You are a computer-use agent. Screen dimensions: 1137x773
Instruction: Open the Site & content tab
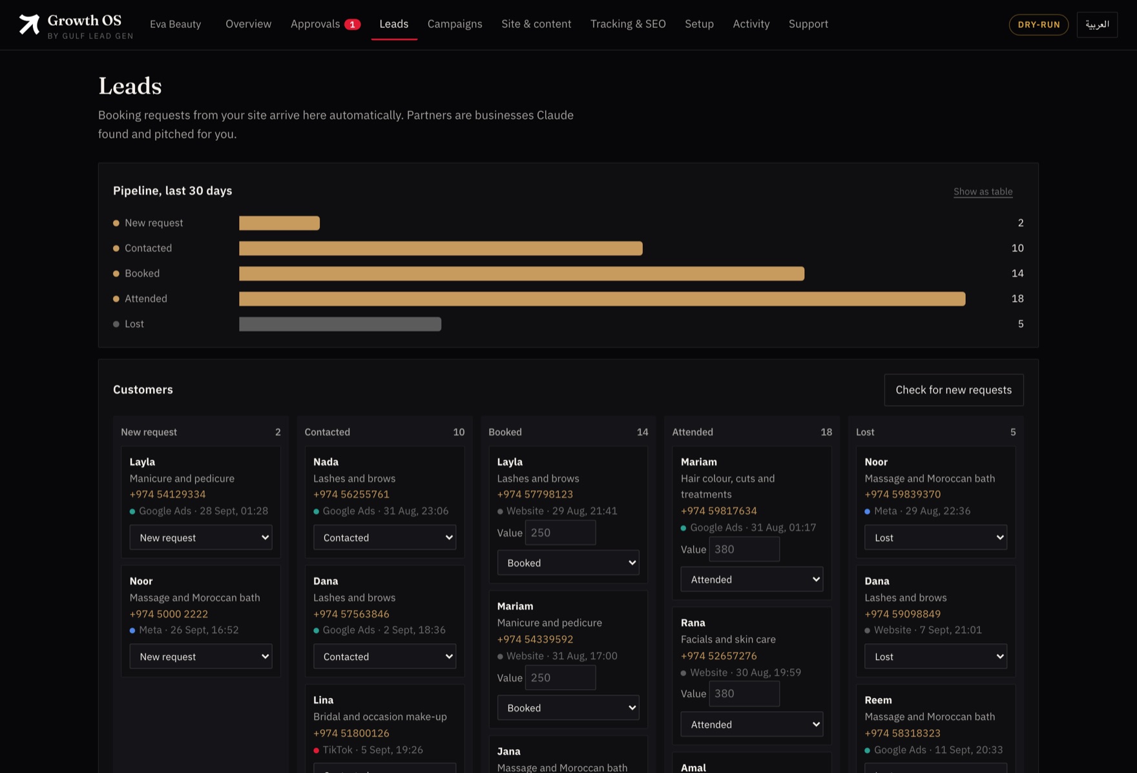coord(536,24)
